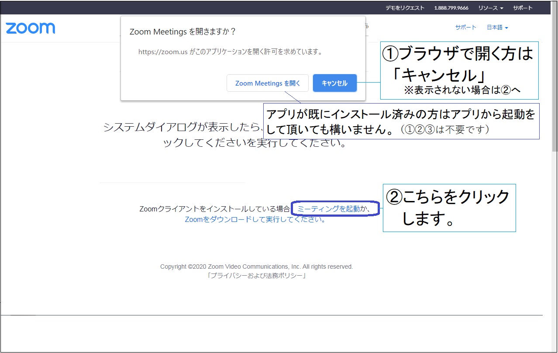Image resolution: width=558 pixels, height=353 pixels.
Task: Click the Zoom Meetings を開きますか？ dialog title
Action: click(x=183, y=32)
